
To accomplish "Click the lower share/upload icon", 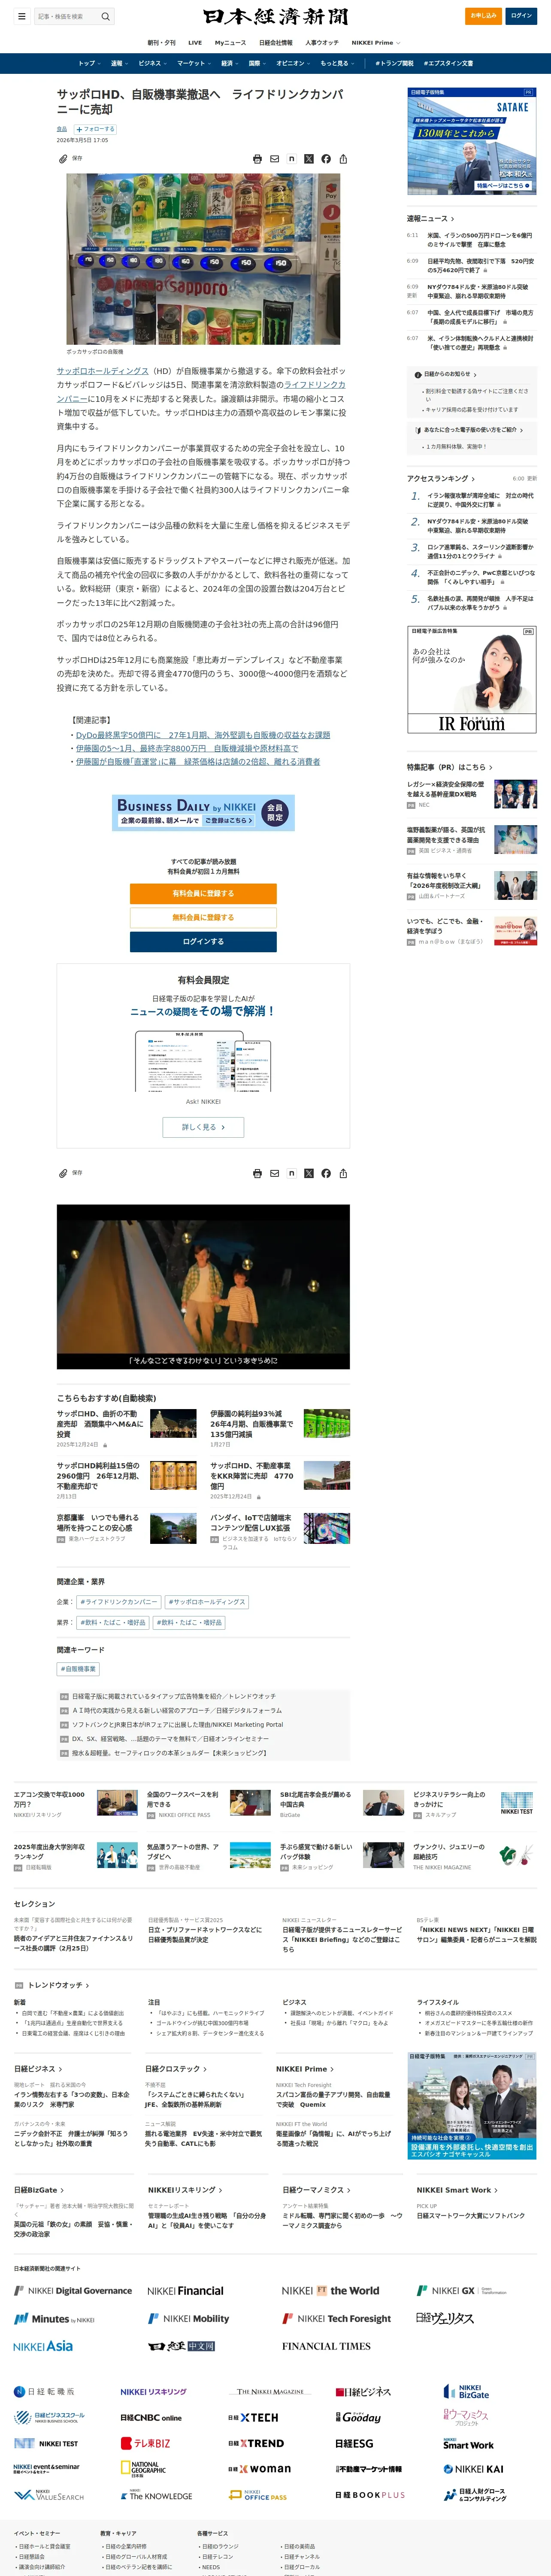I will click(343, 1173).
